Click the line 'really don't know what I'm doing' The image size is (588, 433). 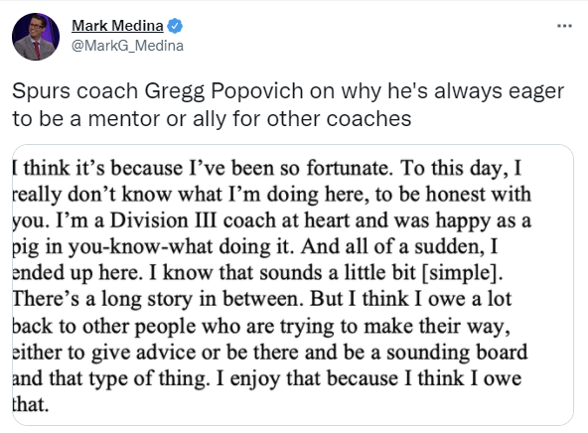coord(272,195)
